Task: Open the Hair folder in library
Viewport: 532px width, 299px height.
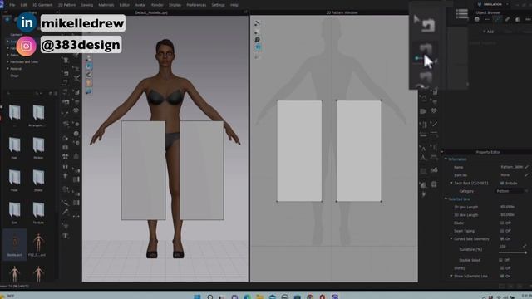Action: 14,148
